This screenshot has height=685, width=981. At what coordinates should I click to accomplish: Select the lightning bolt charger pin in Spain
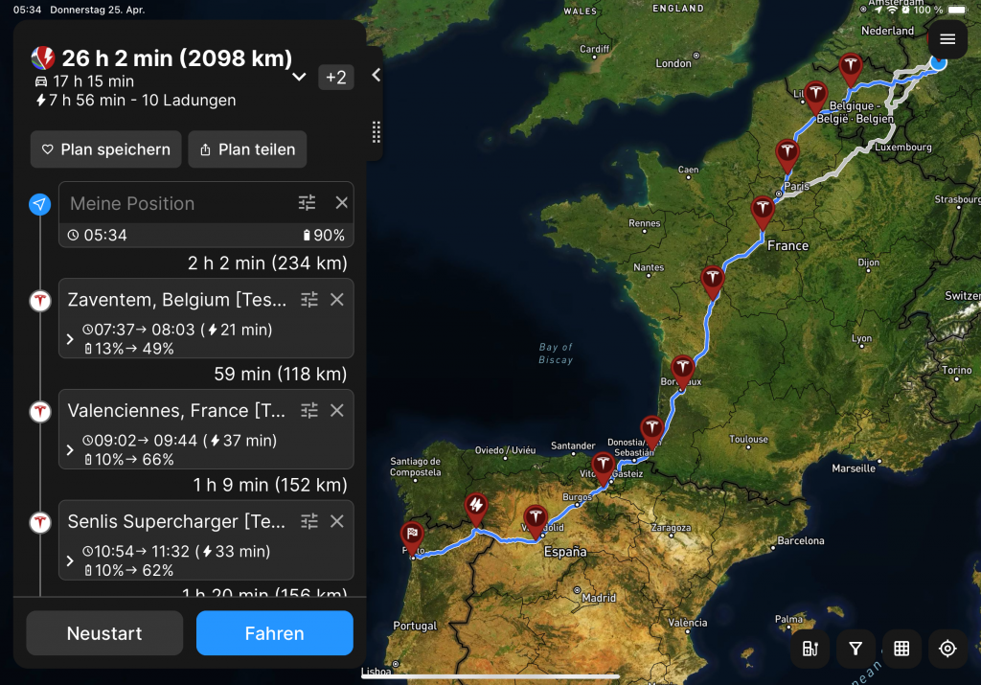coord(476,508)
